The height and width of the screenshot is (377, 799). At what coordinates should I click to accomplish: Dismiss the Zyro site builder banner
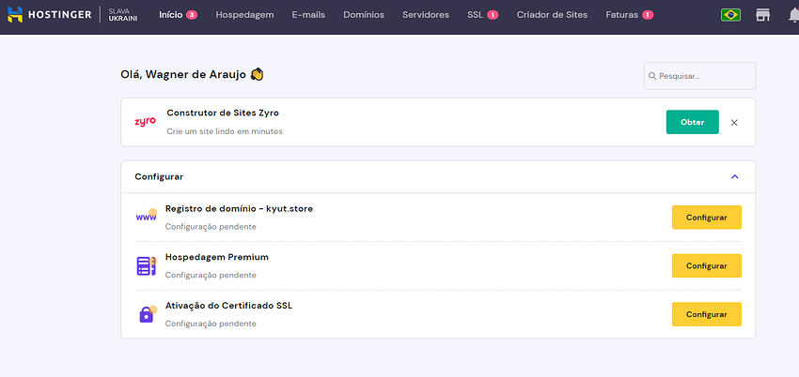coord(734,123)
